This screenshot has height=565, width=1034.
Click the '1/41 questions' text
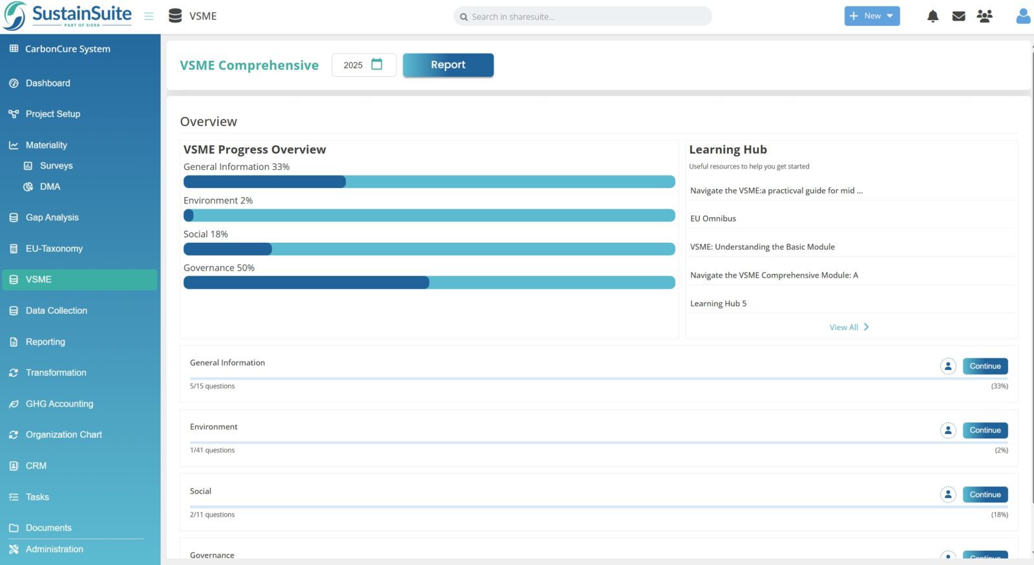click(212, 450)
